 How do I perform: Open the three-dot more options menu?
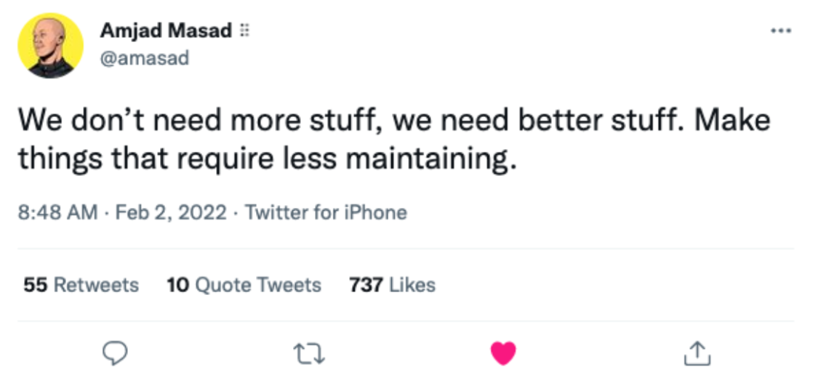[780, 31]
